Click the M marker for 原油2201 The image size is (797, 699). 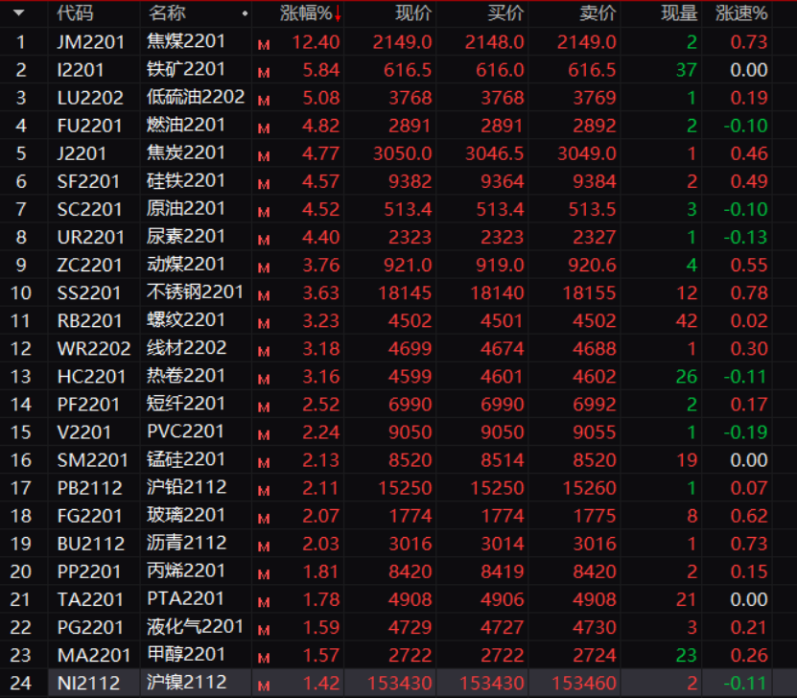(264, 211)
